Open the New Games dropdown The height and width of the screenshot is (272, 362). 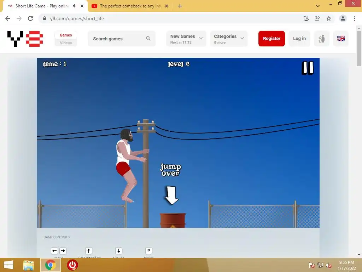[186, 39]
